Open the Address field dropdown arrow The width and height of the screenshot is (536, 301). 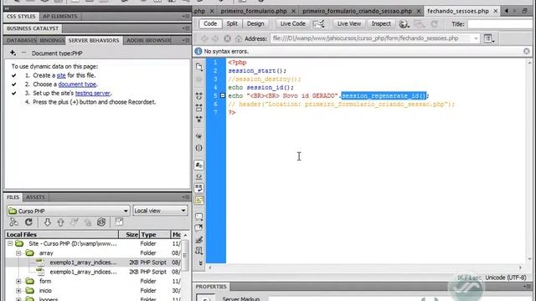(x=476, y=38)
